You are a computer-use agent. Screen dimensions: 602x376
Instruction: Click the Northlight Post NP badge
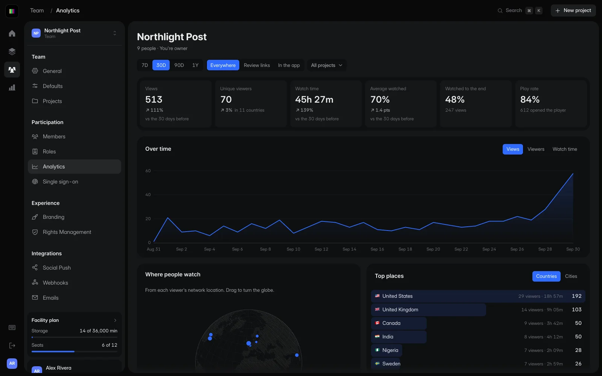coord(36,33)
